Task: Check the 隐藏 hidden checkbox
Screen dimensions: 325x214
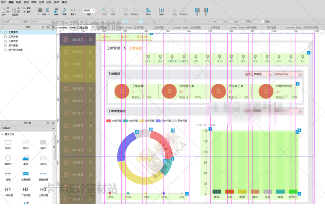Action: pos(262,22)
